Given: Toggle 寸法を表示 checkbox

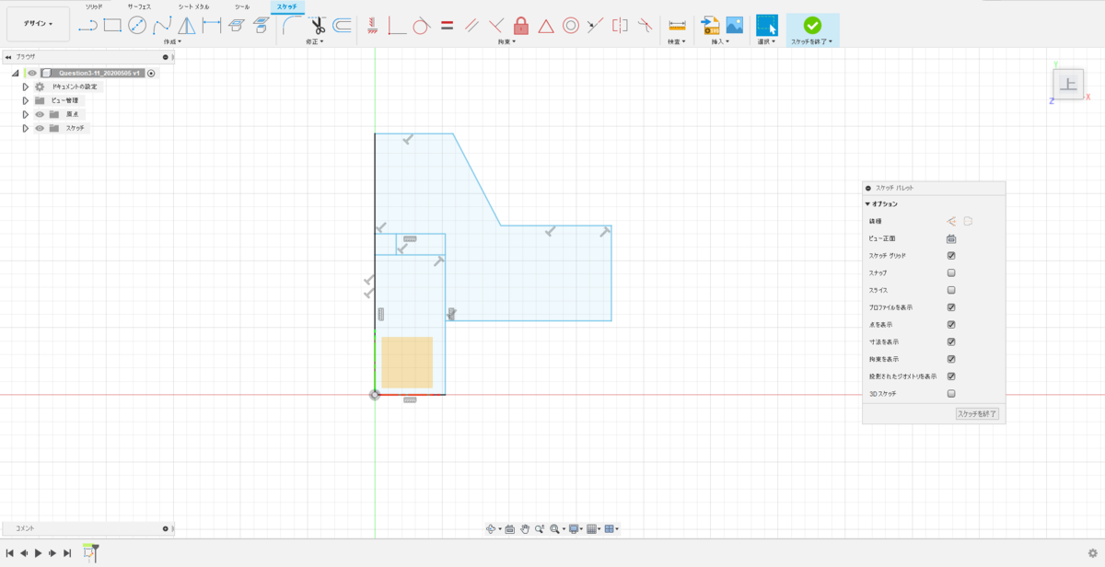Looking at the screenshot, I should [x=951, y=341].
